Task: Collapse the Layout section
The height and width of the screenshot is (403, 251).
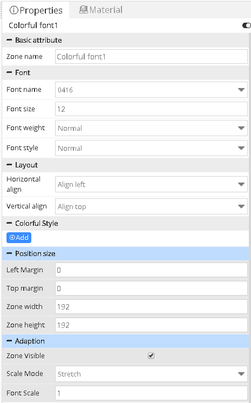Action: click(9, 165)
